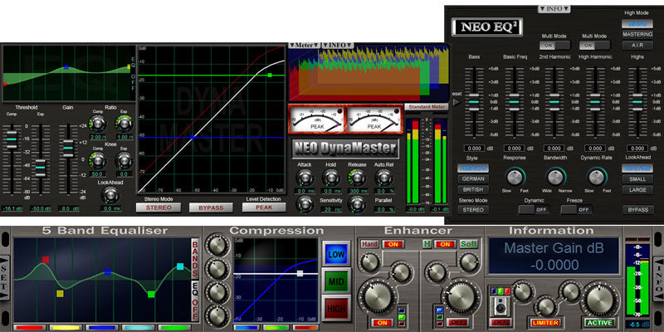
Task: Toggle the ACTIVE button in Information section
Action: point(599,323)
